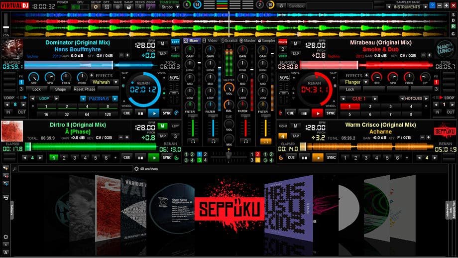The width and height of the screenshot is (458, 258).
Task: Click the FX slot 1 on Dominator deck
Action: (x=21, y=82)
